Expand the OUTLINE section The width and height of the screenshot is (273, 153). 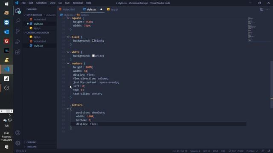point(25,142)
